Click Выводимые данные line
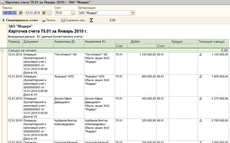The image size is (230, 143). (45, 37)
